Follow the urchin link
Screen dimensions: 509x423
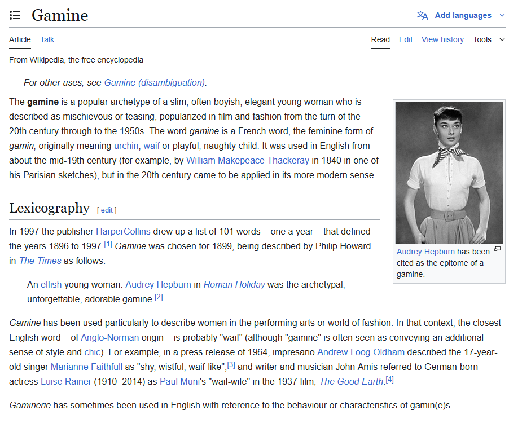[126, 146]
